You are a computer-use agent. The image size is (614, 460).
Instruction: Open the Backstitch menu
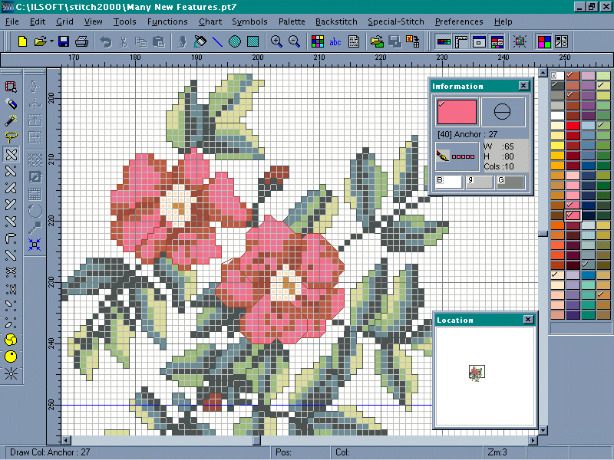(x=336, y=21)
